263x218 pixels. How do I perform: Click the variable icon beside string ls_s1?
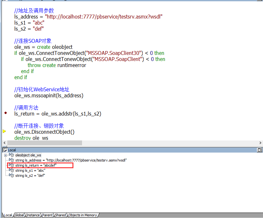[11, 170]
